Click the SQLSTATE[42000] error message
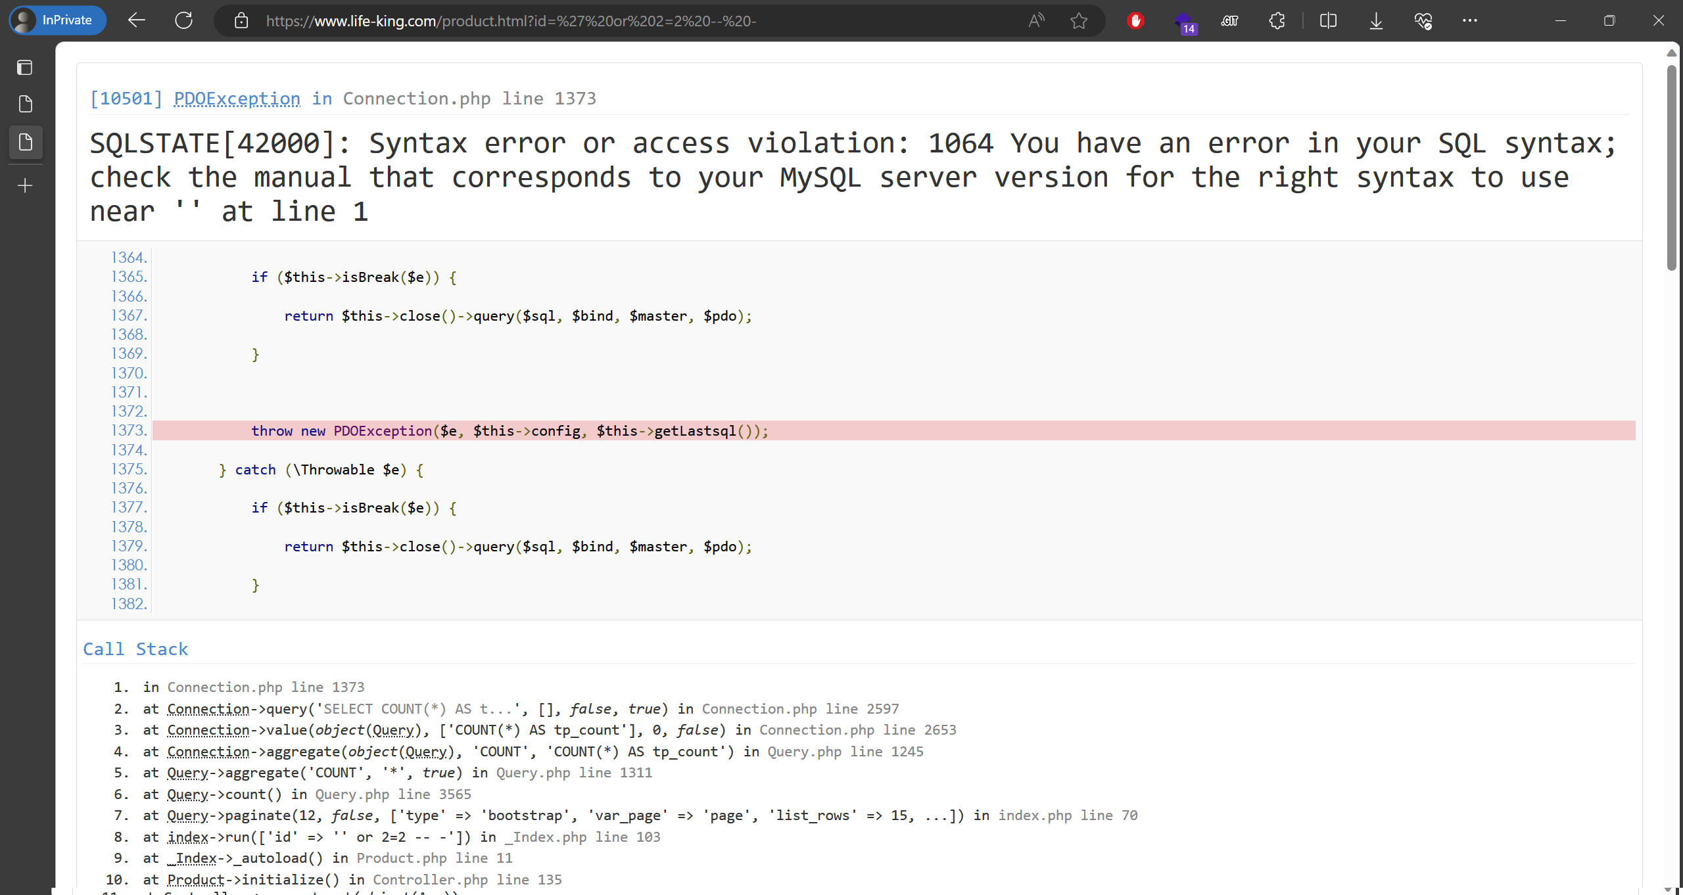The image size is (1683, 895). pos(853,177)
